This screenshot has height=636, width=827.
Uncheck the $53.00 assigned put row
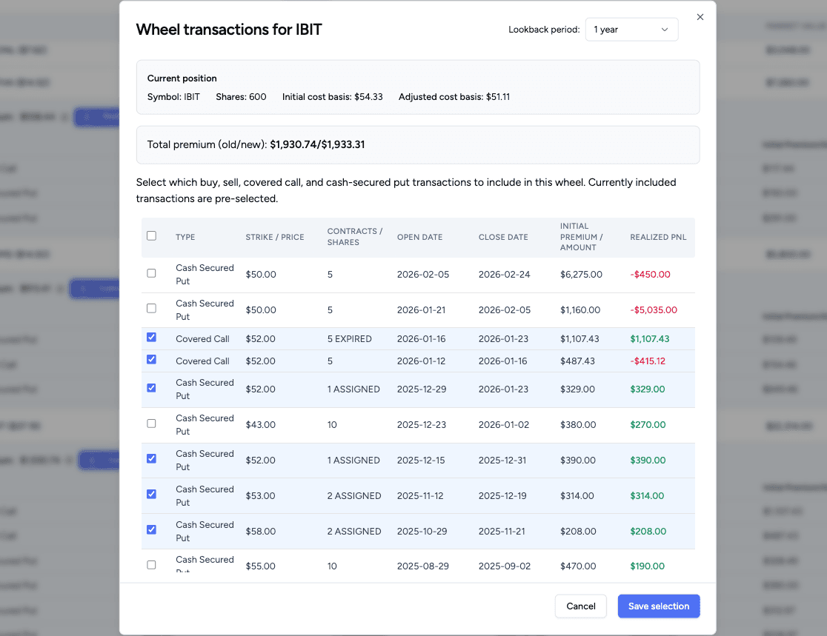151,494
